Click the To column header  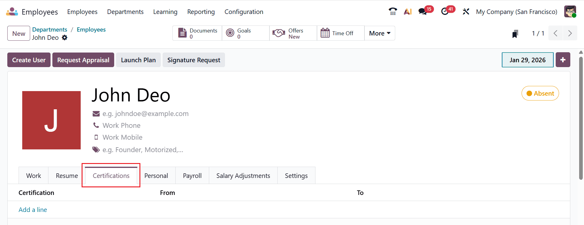[360, 193]
